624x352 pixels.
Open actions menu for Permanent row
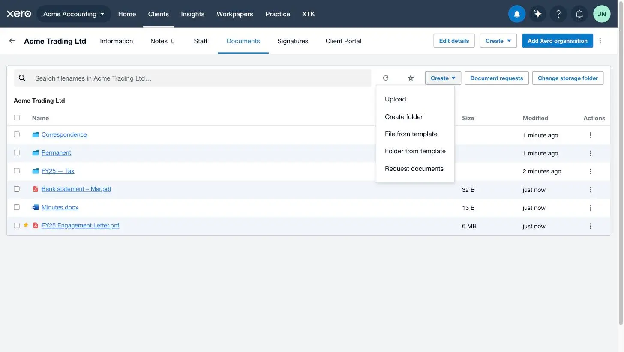click(590, 153)
